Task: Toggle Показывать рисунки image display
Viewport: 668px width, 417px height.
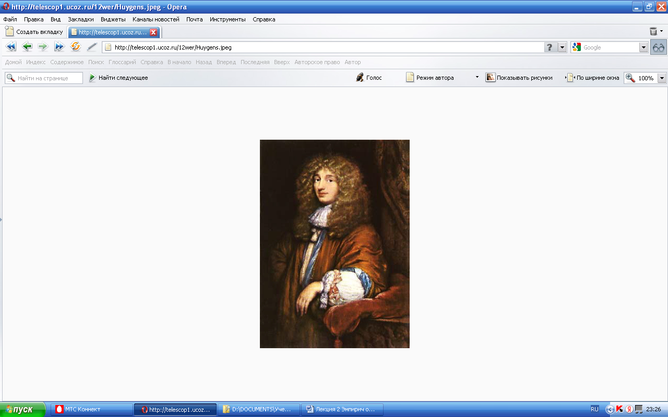Action: pyautogui.click(x=519, y=78)
